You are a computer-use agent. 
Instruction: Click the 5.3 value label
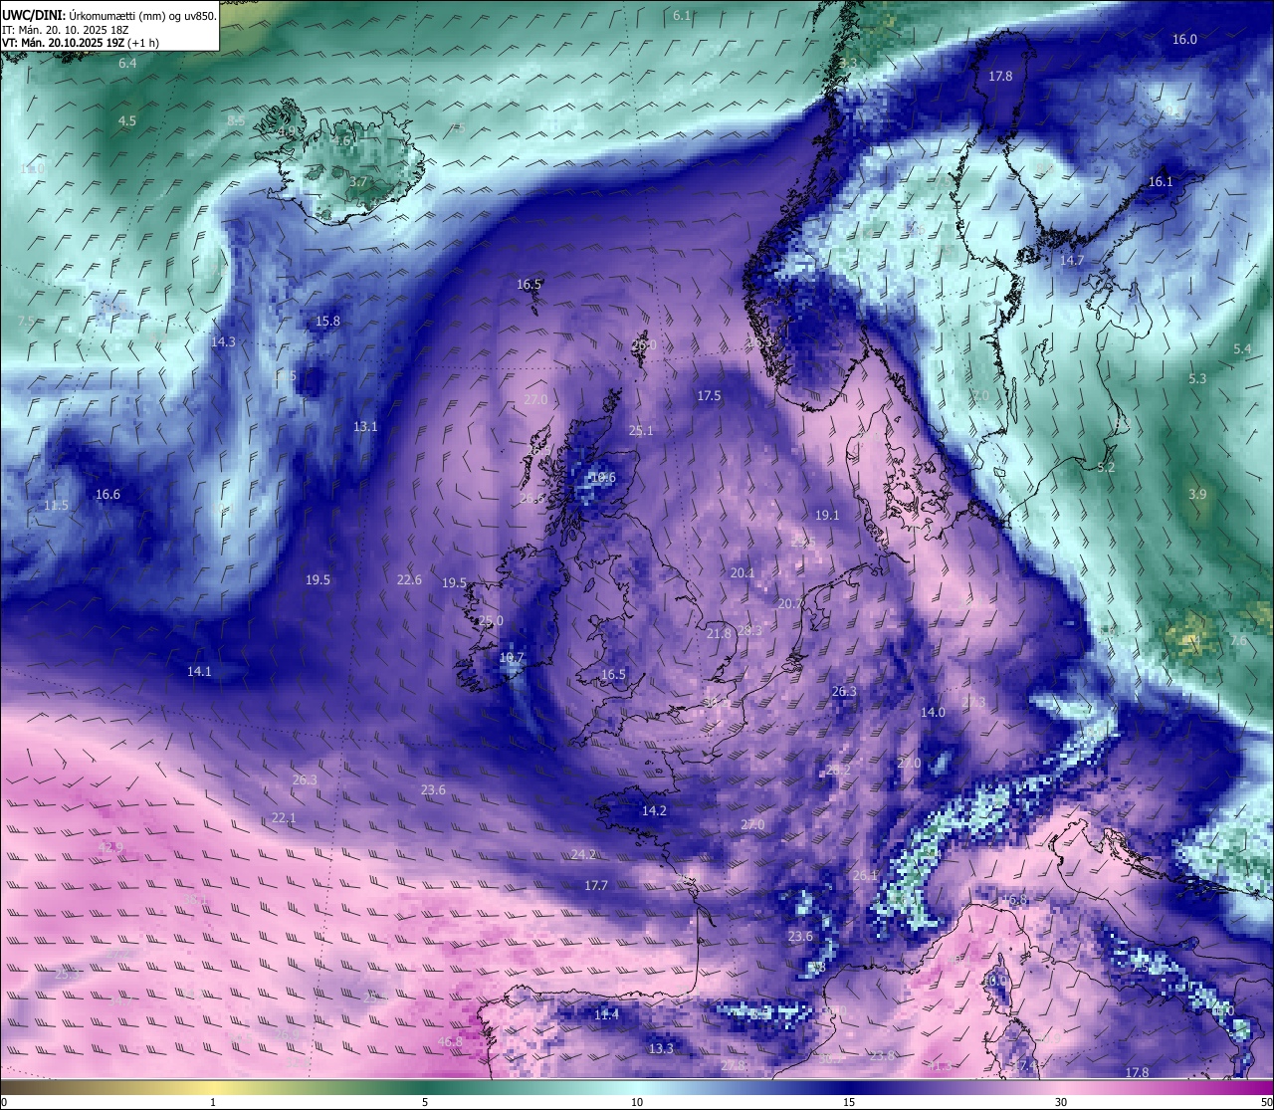coord(1197,379)
